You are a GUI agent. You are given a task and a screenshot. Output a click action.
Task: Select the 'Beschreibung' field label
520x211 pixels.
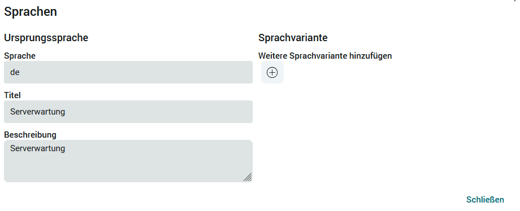click(30, 135)
